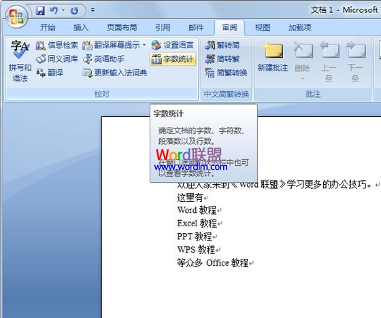The height and width of the screenshot is (318, 381).
Task: Click the line PPT 教程
Action: (x=195, y=236)
